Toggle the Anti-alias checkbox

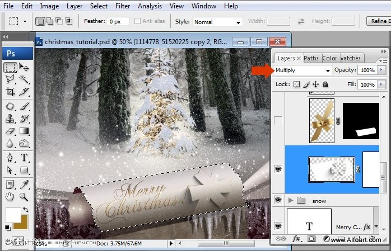(137, 21)
